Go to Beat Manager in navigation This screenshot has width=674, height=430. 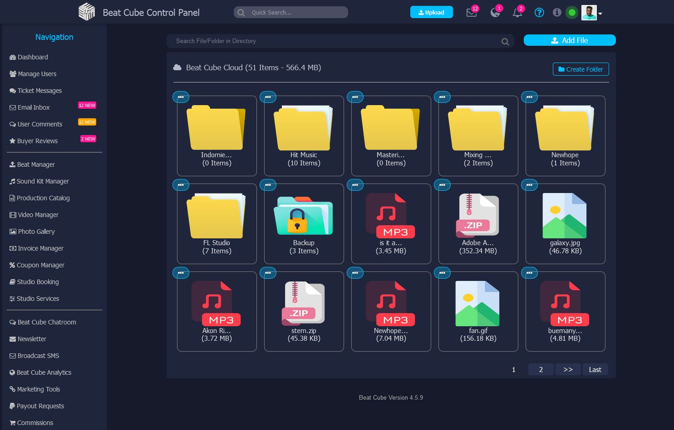[x=36, y=164]
